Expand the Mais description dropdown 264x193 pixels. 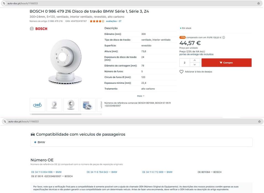click(x=141, y=96)
